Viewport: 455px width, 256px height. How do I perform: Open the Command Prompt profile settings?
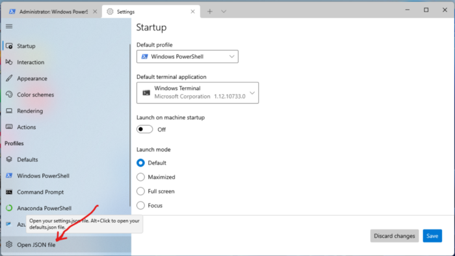click(66, 192)
